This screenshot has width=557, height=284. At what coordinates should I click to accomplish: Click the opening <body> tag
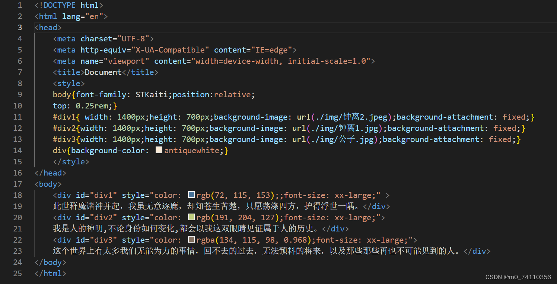pyautogui.click(x=48, y=184)
